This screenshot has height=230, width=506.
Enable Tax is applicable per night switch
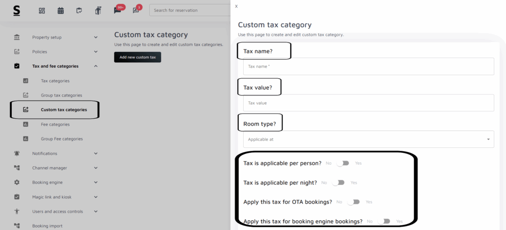[338, 183]
